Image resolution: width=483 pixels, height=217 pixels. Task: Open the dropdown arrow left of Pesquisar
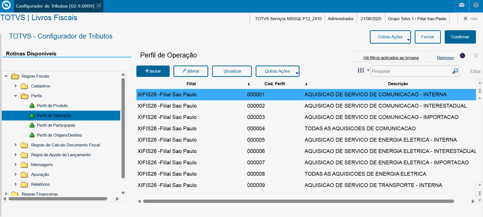click(368, 70)
